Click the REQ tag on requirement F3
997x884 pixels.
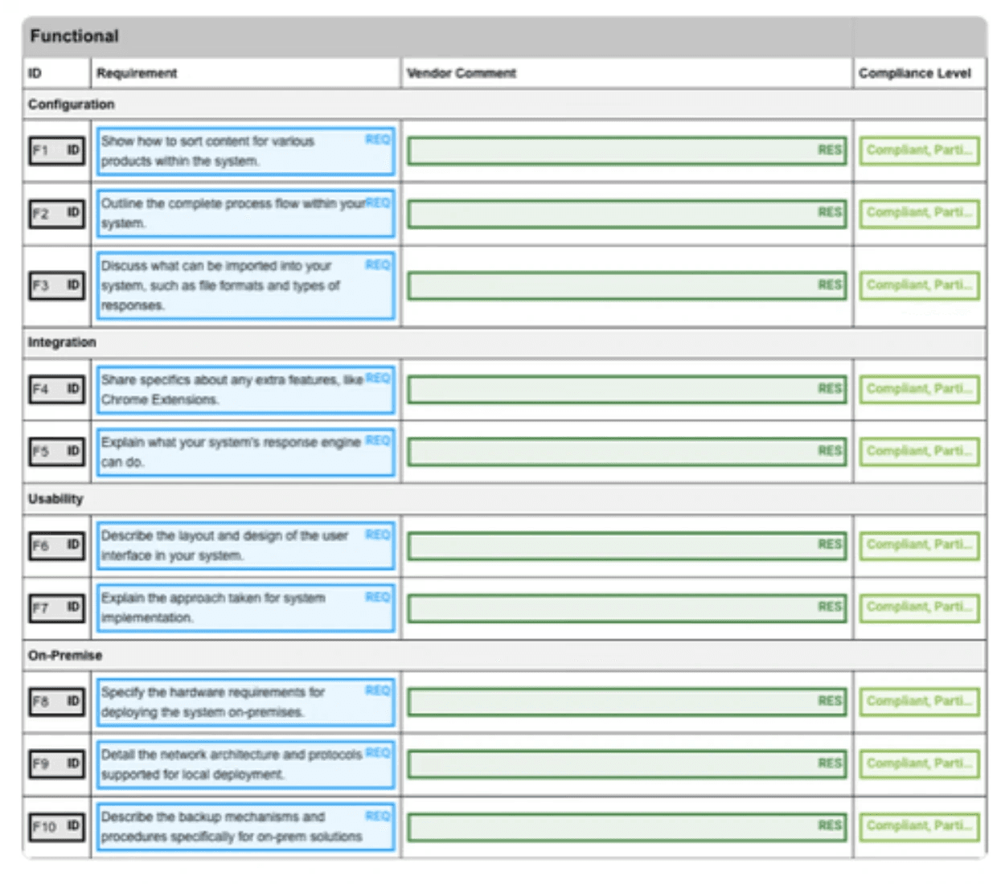377,264
